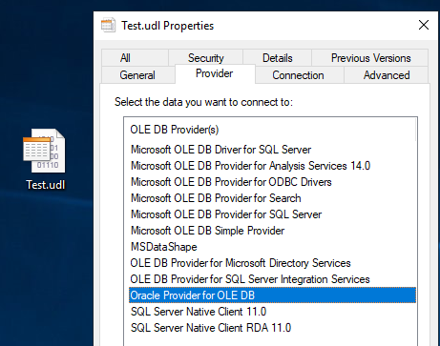Go to the Previous Versions tab
Screen dimensions: 440x346
(370, 58)
